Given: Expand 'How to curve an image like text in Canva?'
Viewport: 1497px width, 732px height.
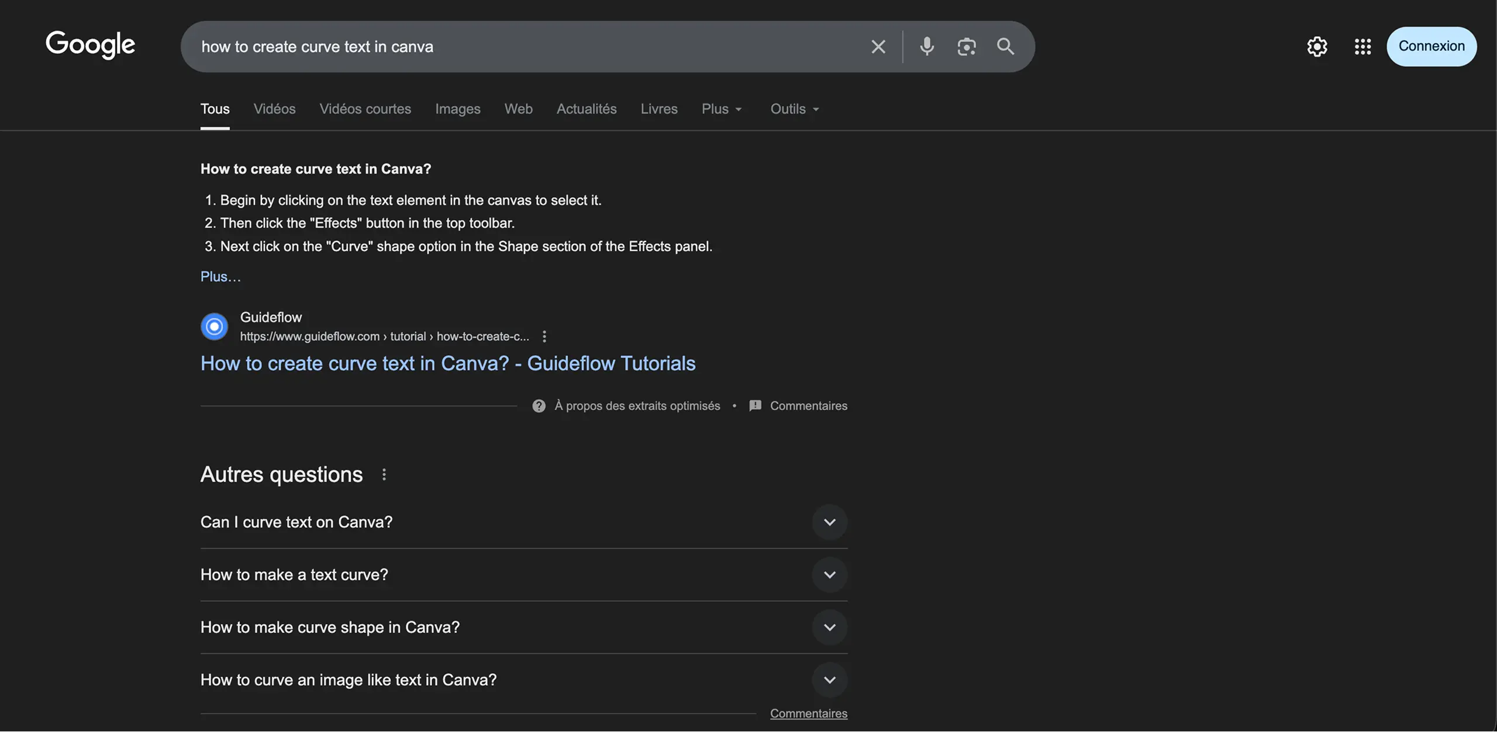Looking at the screenshot, I should (829, 679).
